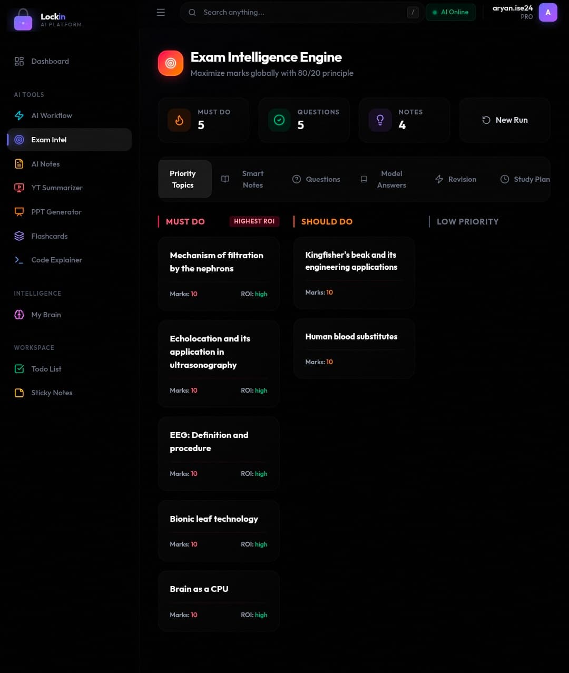Open YT Summarizer monitor icon
This screenshot has width=569, height=673.
coord(19,188)
